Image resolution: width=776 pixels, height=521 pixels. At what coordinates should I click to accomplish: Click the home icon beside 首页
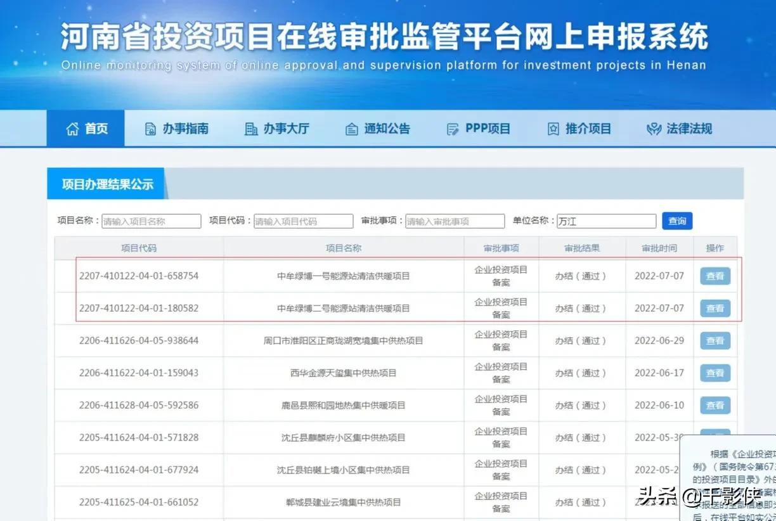[x=72, y=128]
